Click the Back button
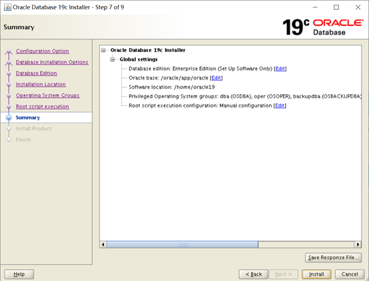Image resolution: width=369 pixels, height=281 pixels. (x=254, y=274)
